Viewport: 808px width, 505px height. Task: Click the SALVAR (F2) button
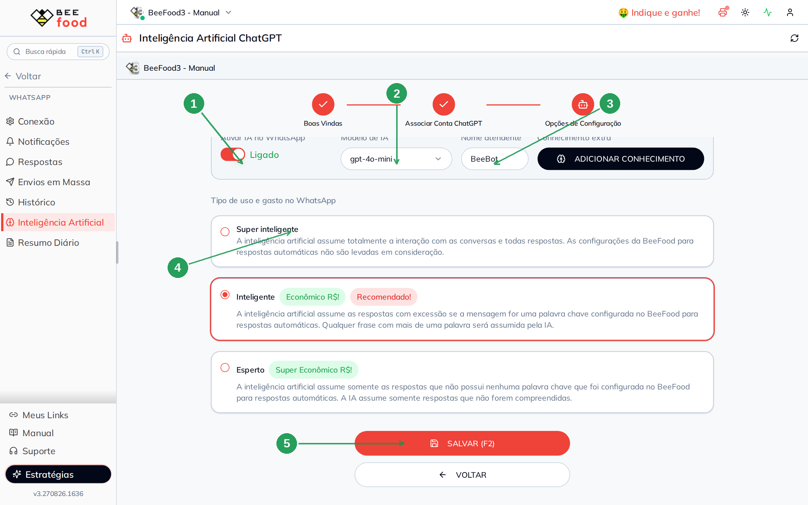(462, 443)
